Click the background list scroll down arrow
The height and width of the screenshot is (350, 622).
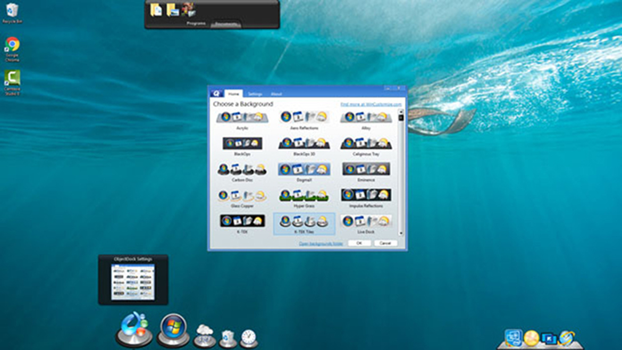pos(401,234)
